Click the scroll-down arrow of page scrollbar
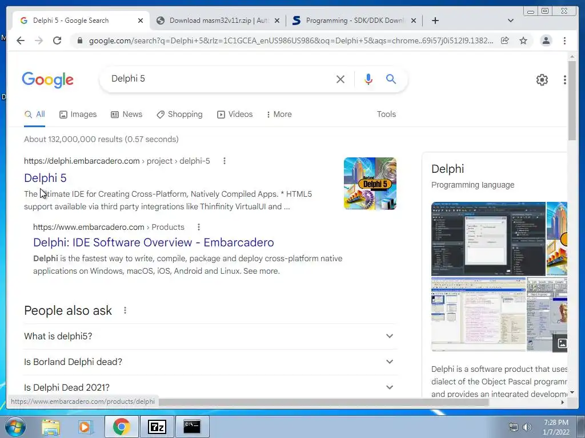The width and height of the screenshot is (585, 438). point(572,392)
